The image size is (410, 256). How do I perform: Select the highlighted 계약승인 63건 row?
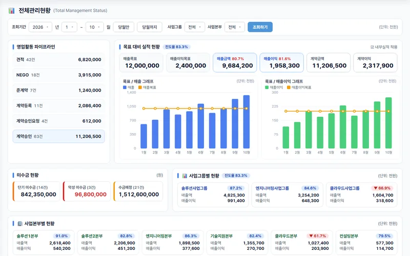[x=59, y=136]
